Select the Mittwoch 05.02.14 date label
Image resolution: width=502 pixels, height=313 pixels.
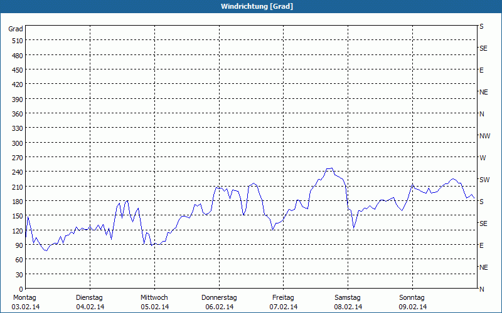click(x=154, y=302)
